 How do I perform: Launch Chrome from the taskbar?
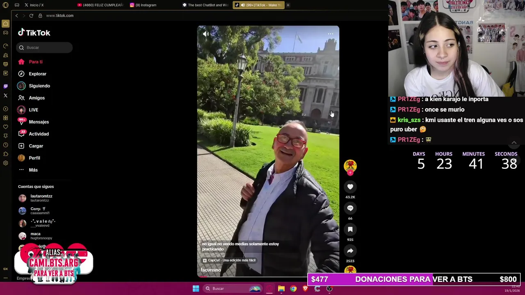pyautogui.click(x=293, y=288)
